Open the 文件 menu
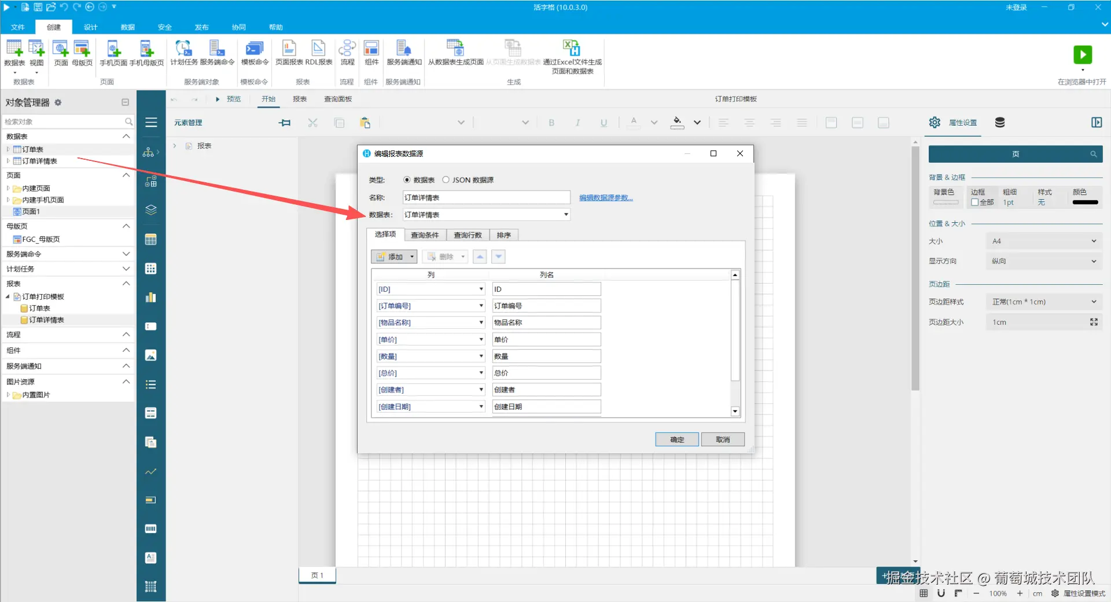 click(x=18, y=27)
